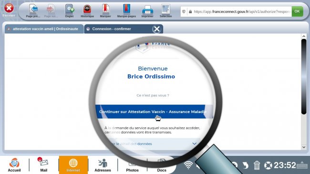
Task: Click the Ce n'est pas vous link
Action: click(153, 95)
